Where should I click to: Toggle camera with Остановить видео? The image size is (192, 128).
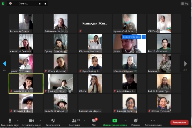tap(31, 122)
